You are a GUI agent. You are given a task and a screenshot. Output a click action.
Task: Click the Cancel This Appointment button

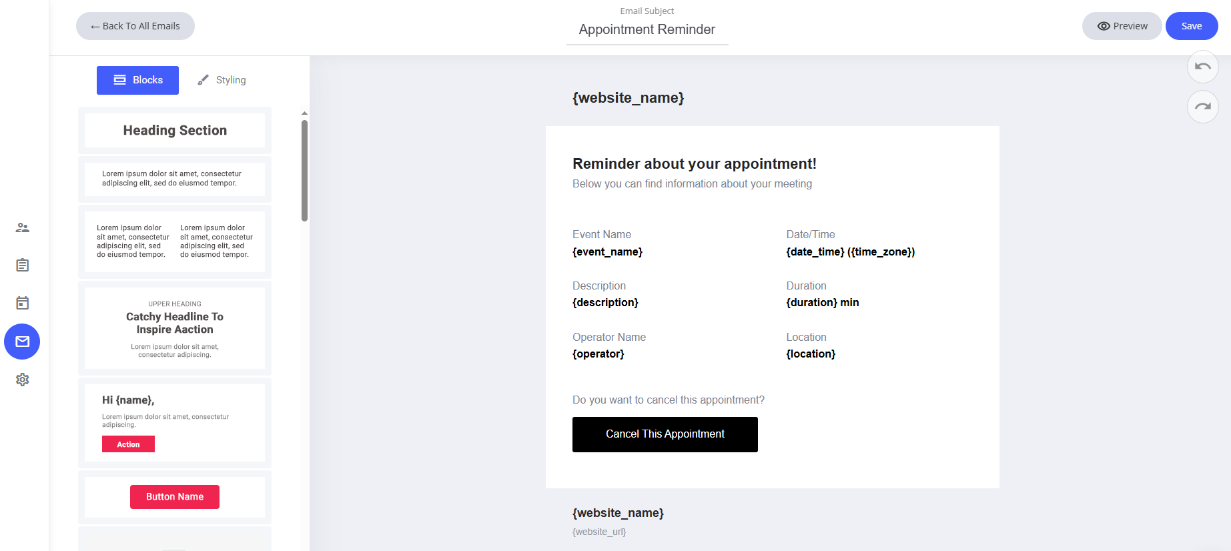tap(665, 434)
